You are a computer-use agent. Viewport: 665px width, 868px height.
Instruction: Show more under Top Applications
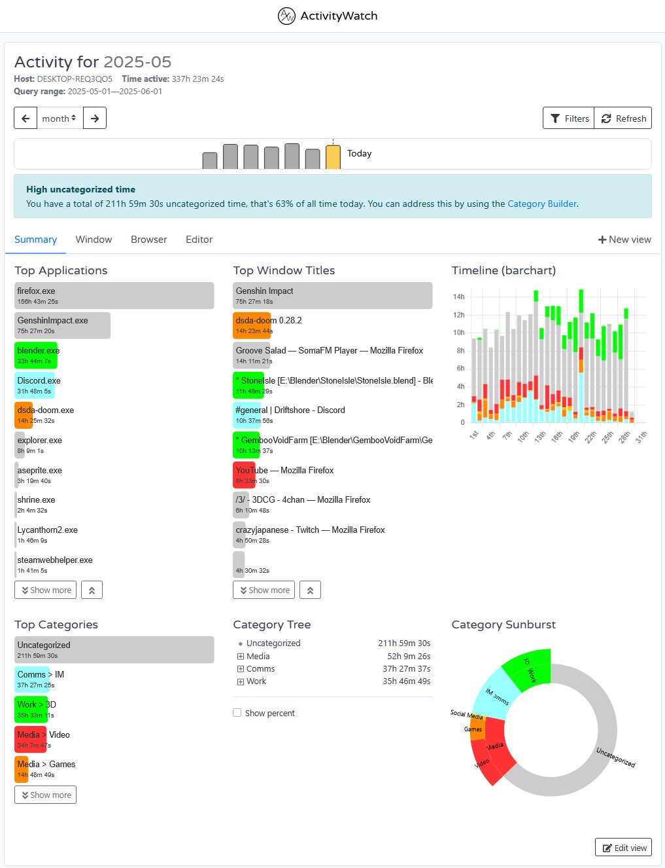pyautogui.click(x=45, y=590)
